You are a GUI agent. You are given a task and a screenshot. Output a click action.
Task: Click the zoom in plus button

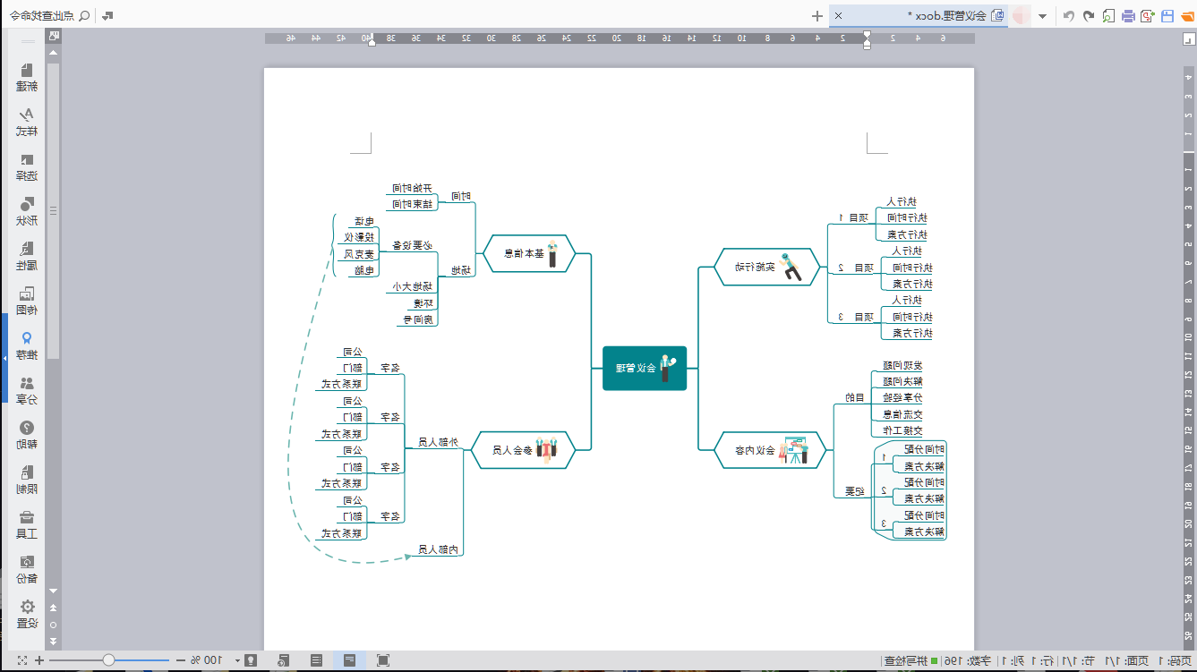point(41,660)
